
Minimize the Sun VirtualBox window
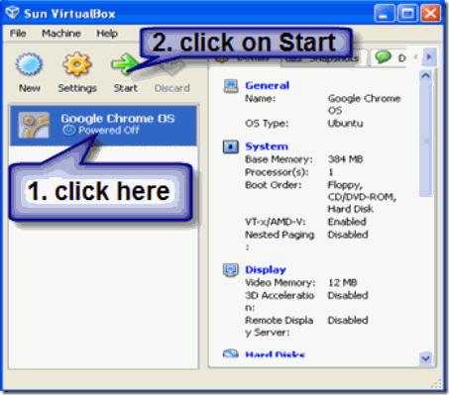coord(385,14)
